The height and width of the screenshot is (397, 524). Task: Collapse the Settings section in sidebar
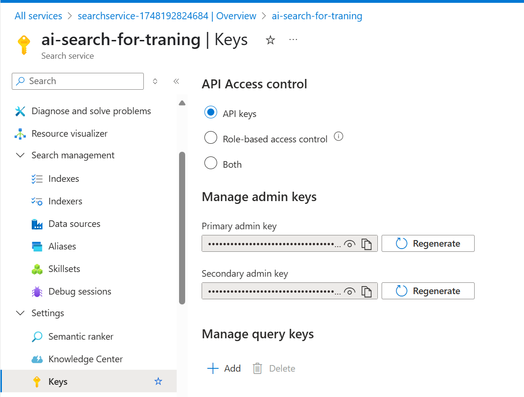pyautogui.click(x=20, y=313)
